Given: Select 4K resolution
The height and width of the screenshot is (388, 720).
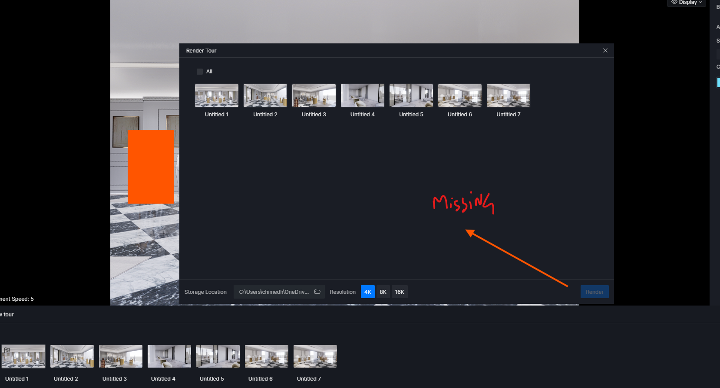Looking at the screenshot, I should pyautogui.click(x=367, y=292).
